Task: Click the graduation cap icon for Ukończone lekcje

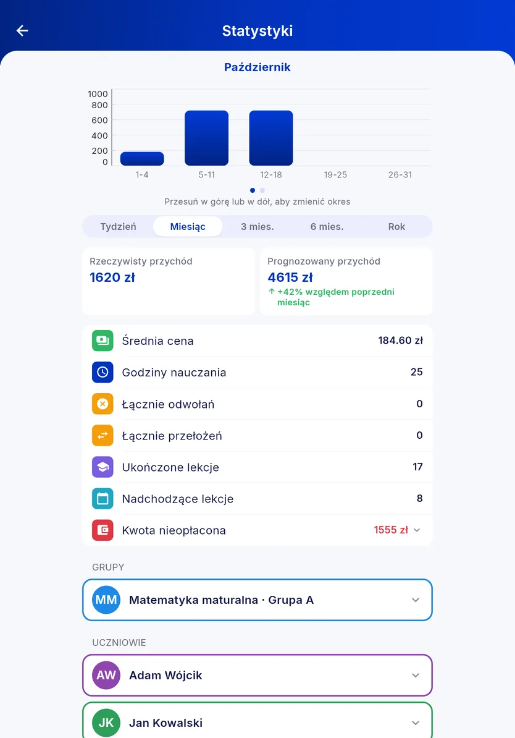Action: [x=103, y=467]
